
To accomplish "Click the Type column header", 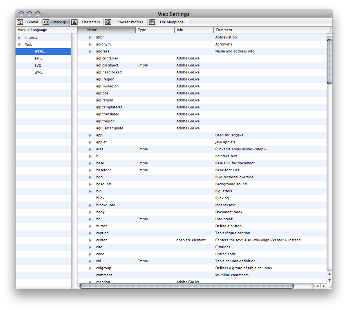I will tap(155, 30).
